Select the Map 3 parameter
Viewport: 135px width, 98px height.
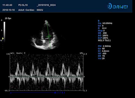[101, 31]
